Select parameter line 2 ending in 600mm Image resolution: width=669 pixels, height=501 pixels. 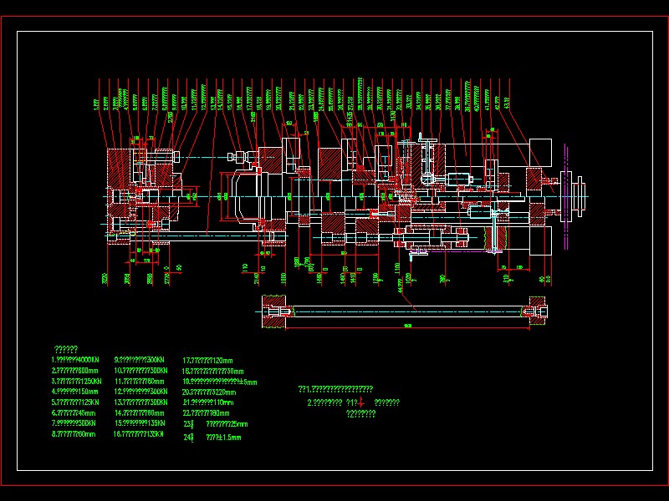click(74, 371)
